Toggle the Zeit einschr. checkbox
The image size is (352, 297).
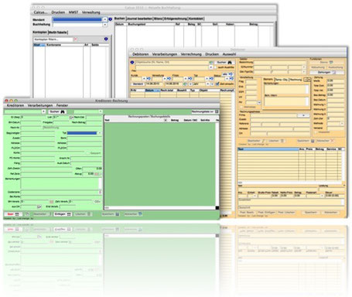pos(217,84)
